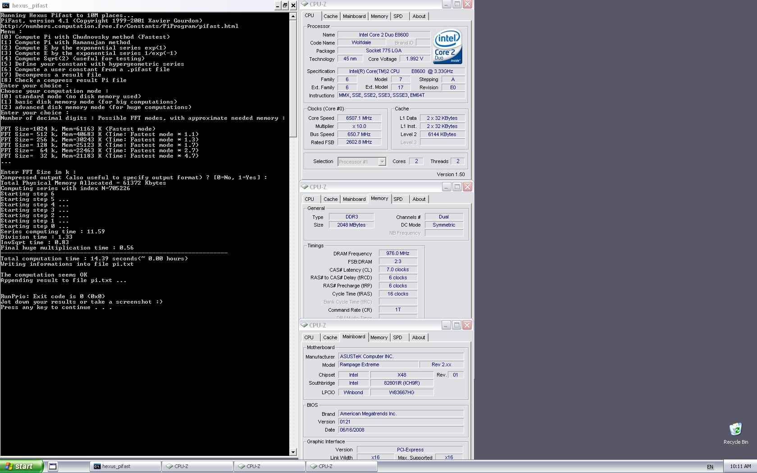757x473 pixels.
Task: Close the Memory CPU-Z window
Action: pyautogui.click(x=467, y=186)
